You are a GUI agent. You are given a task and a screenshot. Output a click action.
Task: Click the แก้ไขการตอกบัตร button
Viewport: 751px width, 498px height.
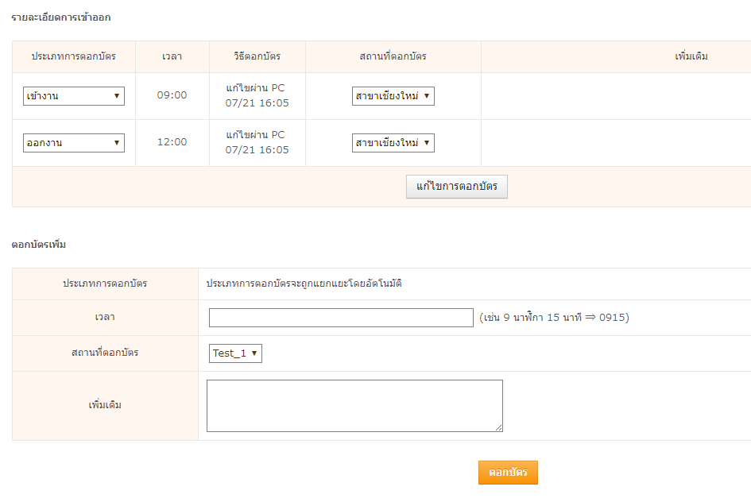456,187
